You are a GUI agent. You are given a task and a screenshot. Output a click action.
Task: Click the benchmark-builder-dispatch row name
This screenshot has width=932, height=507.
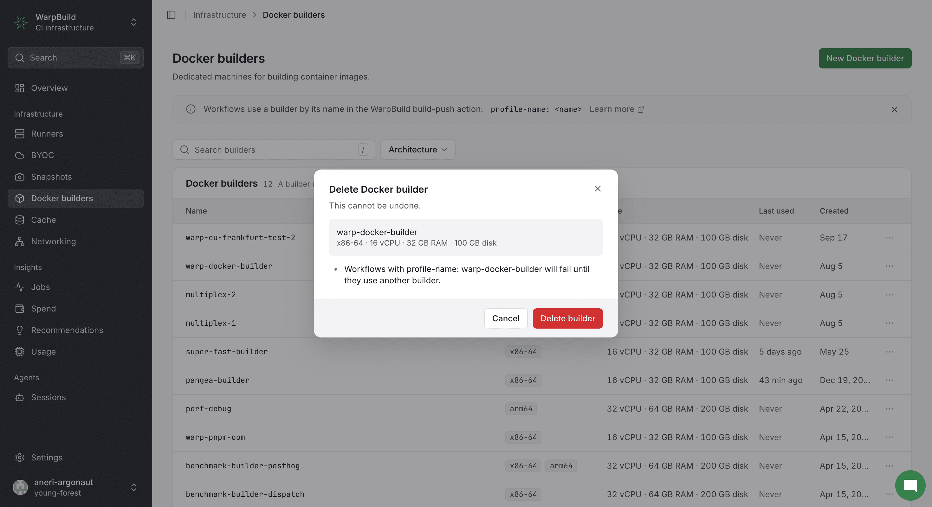pos(245,494)
